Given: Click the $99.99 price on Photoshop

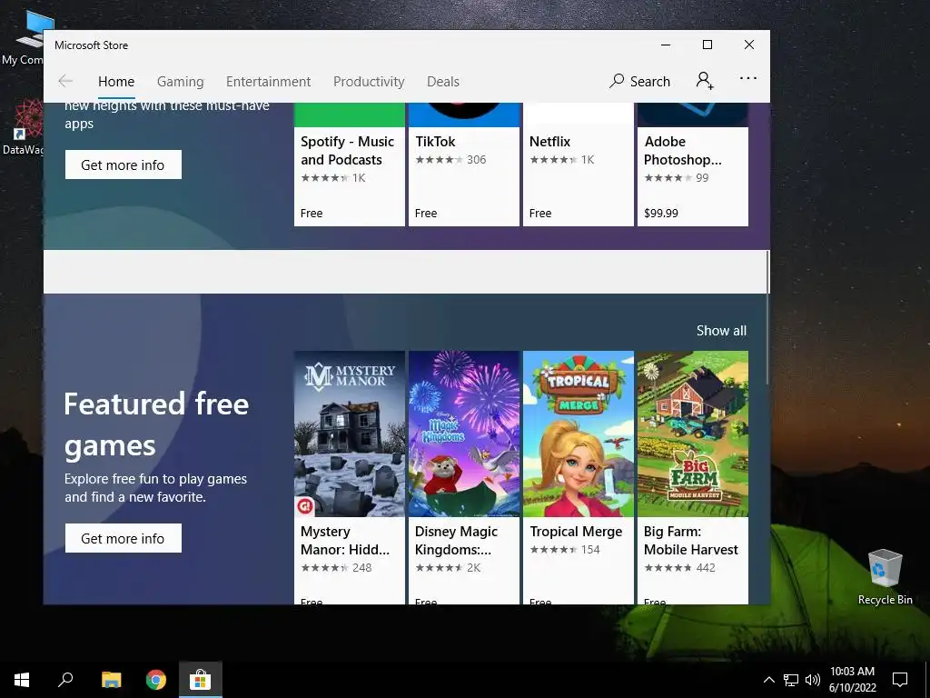Looking at the screenshot, I should [661, 213].
